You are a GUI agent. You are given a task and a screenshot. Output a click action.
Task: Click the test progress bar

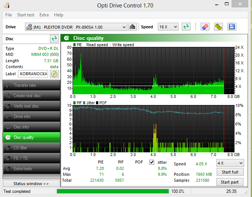click(113, 191)
